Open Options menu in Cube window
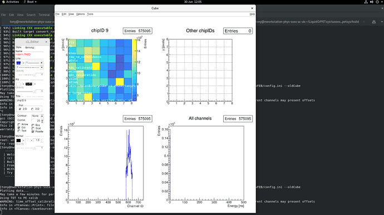This screenshot has width=384, height=215. pos(80,14)
